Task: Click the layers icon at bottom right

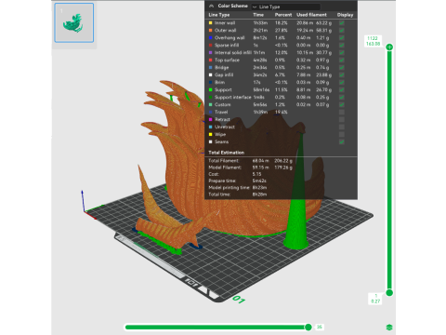Action: coord(389,327)
